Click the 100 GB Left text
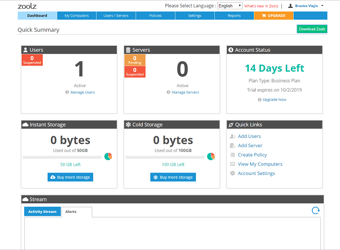Image resolution: width=340 pixels, height=250 pixels. point(173,165)
